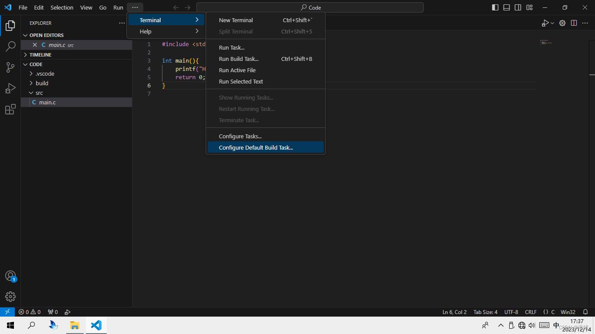595x334 pixels.
Task: Click the CRLF line ending indicator
Action: 531,312
